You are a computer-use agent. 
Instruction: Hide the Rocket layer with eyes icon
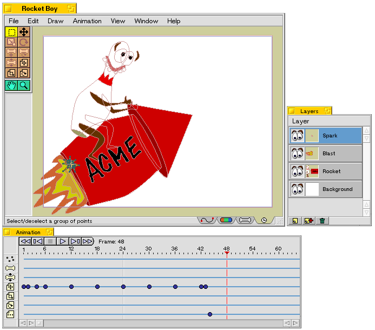click(298, 171)
